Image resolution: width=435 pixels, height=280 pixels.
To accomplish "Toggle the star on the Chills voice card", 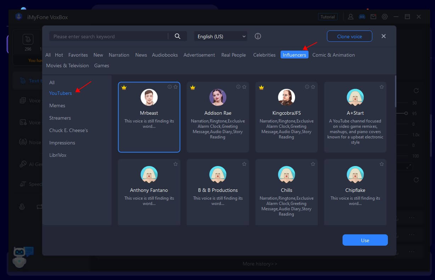I will point(313,164).
